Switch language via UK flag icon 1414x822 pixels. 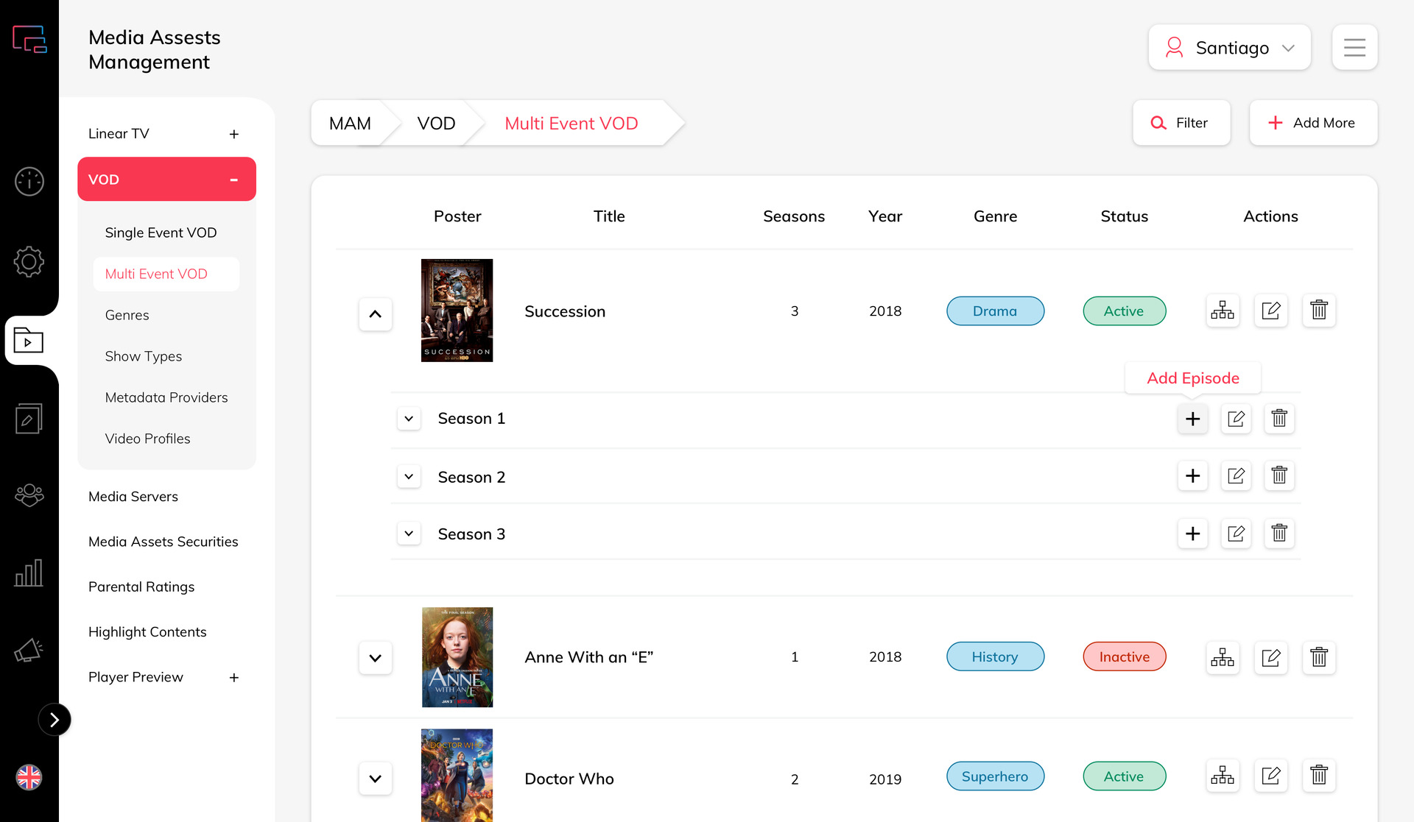point(29,777)
